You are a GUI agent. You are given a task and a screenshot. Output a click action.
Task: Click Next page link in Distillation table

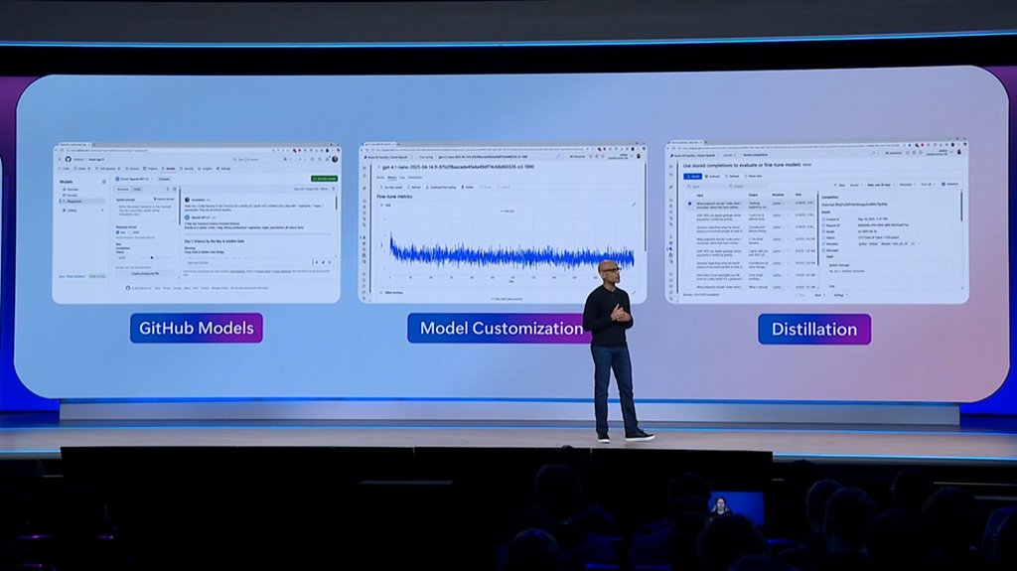pos(819,295)
